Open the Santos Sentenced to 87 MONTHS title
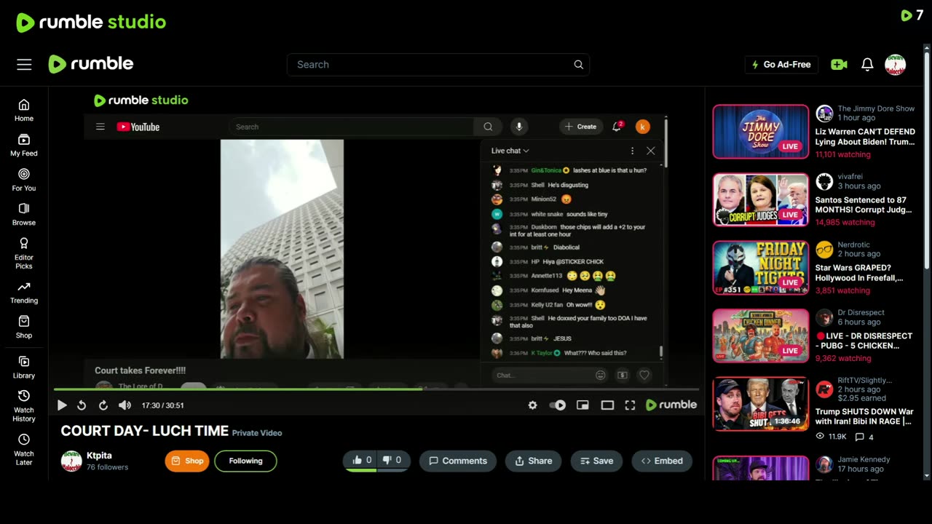932x524 pixels. click(864, 205)
